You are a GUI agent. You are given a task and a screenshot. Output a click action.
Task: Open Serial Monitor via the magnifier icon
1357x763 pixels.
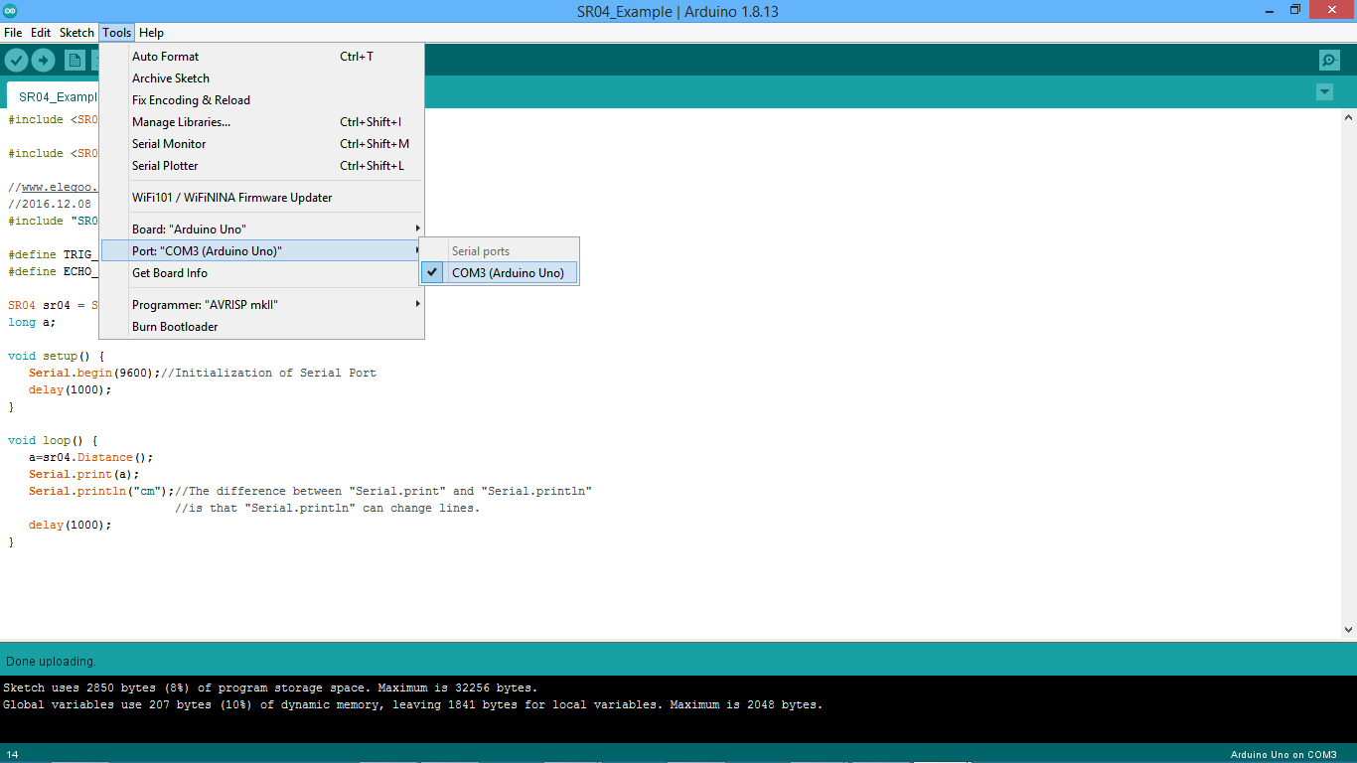pyautogui.click(x=1329, y=60)
